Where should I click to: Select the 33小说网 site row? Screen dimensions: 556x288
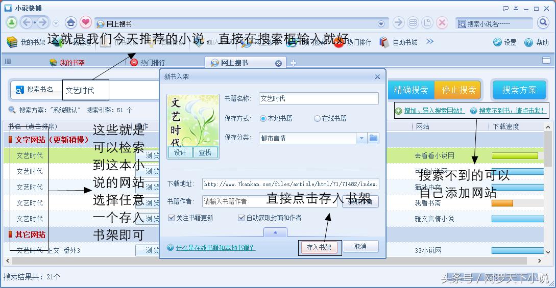click(x=428, y=250)
